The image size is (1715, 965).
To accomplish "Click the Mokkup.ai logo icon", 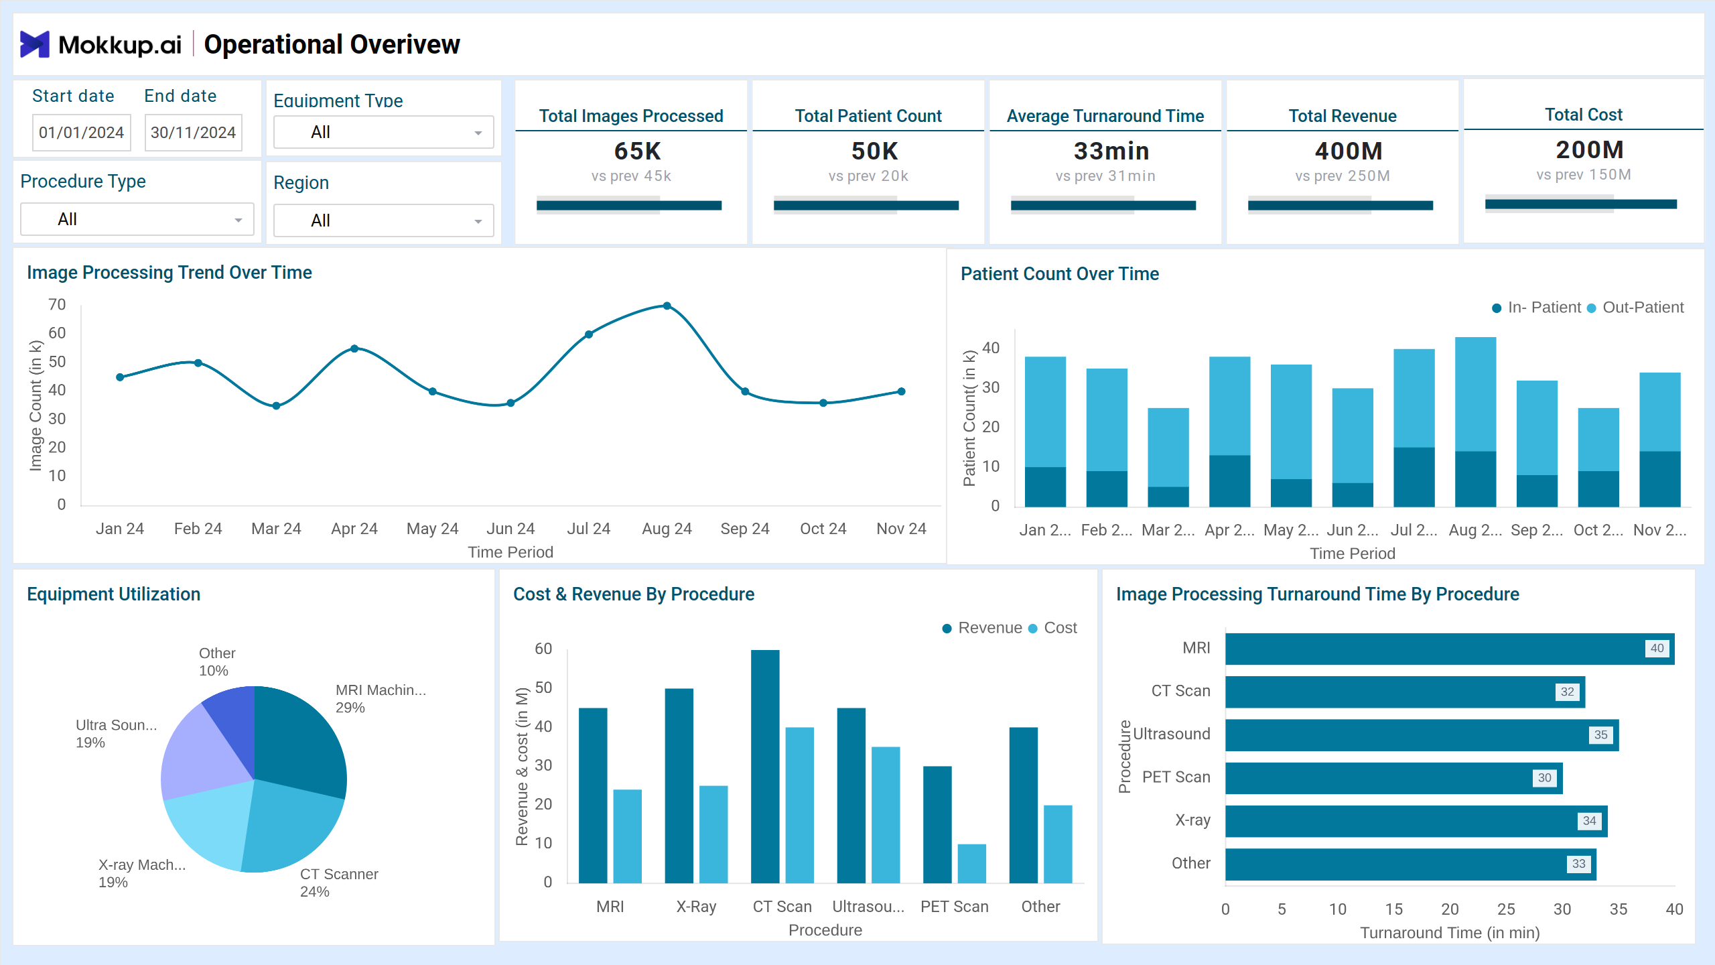I will (x=35, y=44).
